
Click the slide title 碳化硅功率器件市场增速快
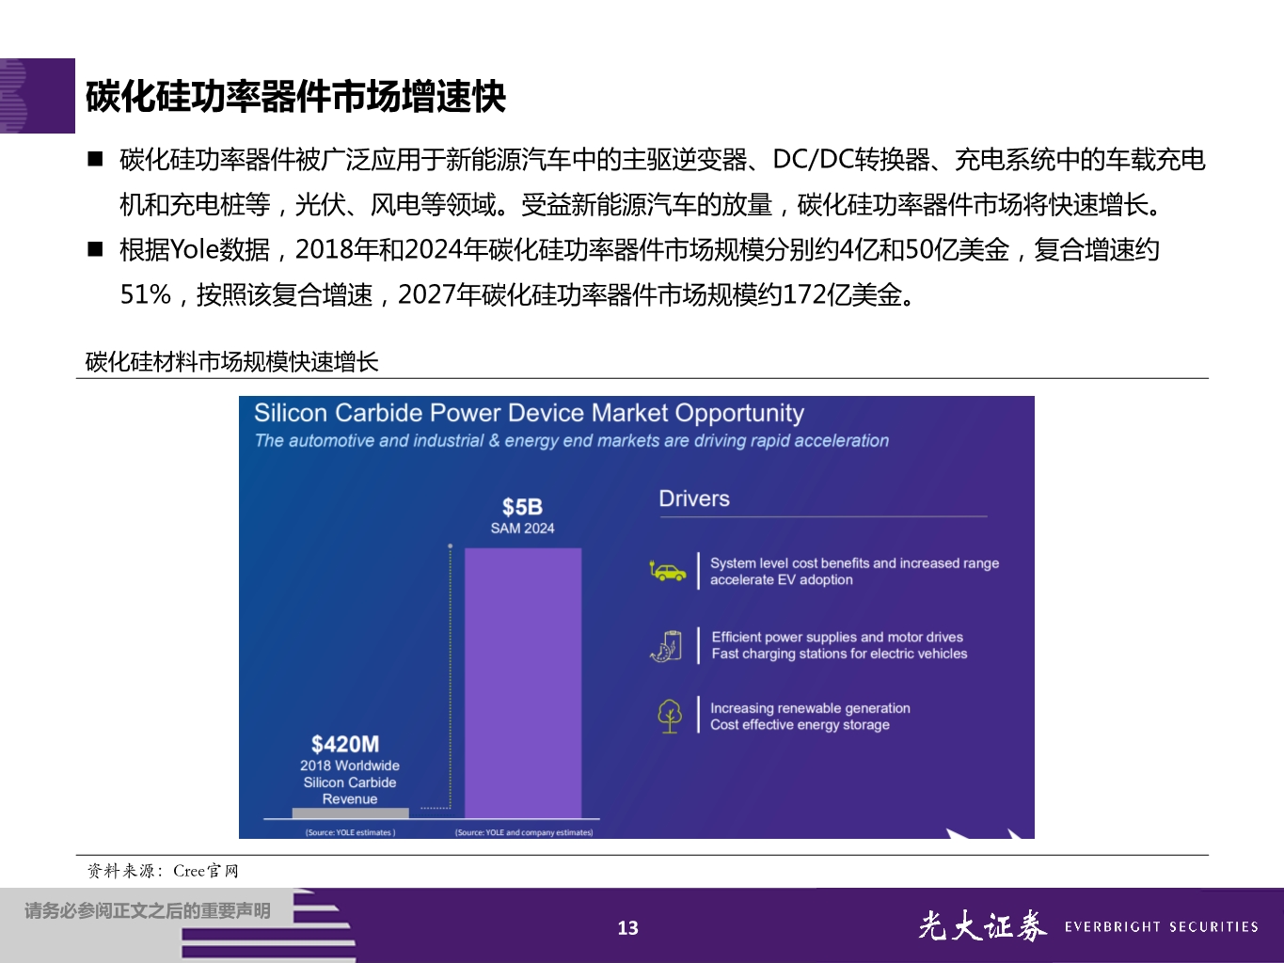pos(294,94)
